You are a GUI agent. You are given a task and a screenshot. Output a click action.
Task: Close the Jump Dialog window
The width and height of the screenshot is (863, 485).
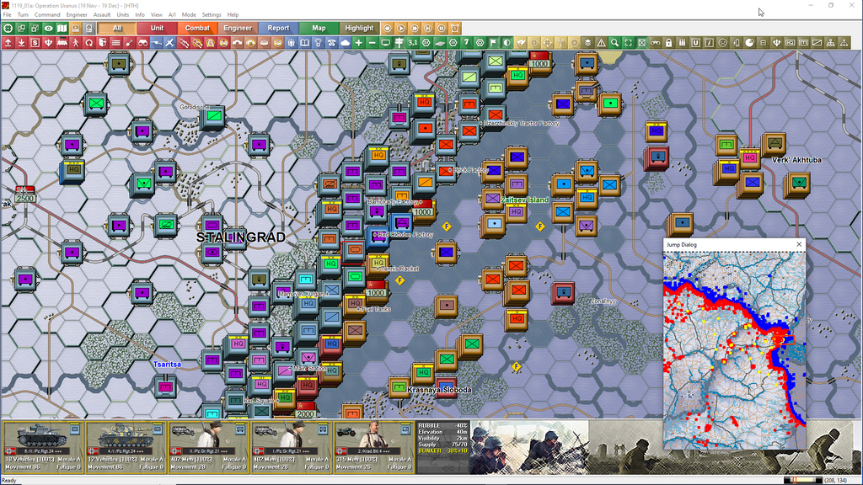pyautogui.click(x=799, y=245)
